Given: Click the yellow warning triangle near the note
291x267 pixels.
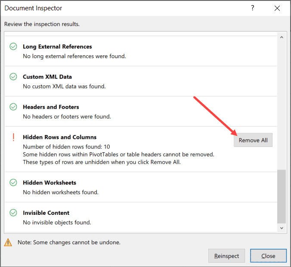Looking at the screenshot, I should pos(8,242).
